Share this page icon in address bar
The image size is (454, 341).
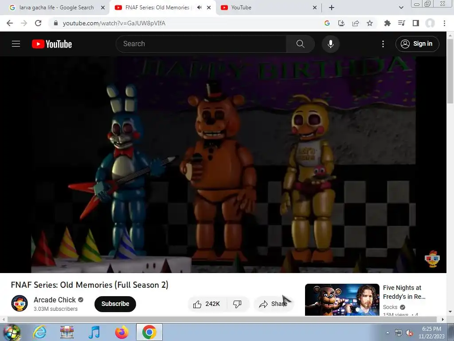pos(356,23)
